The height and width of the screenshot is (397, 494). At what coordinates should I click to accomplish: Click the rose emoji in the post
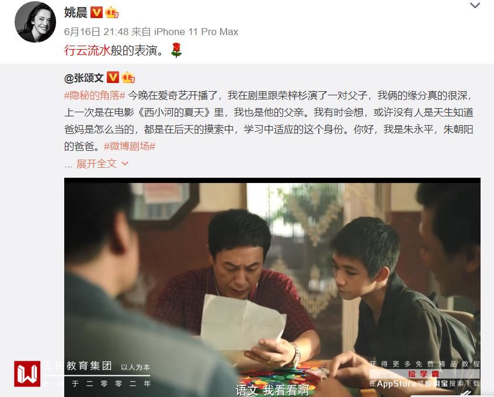coord(176,50)
